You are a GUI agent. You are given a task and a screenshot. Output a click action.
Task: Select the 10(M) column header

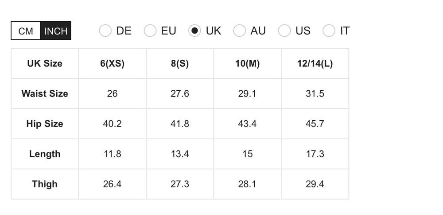pyautogui.click(x=247, y=63)
